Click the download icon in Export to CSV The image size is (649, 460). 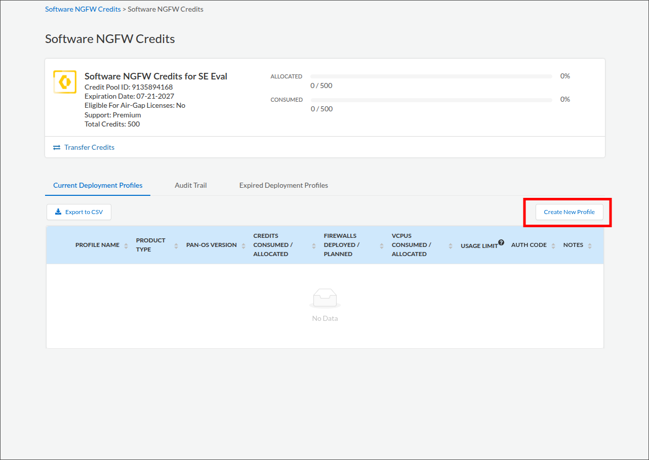pos(58,212)
